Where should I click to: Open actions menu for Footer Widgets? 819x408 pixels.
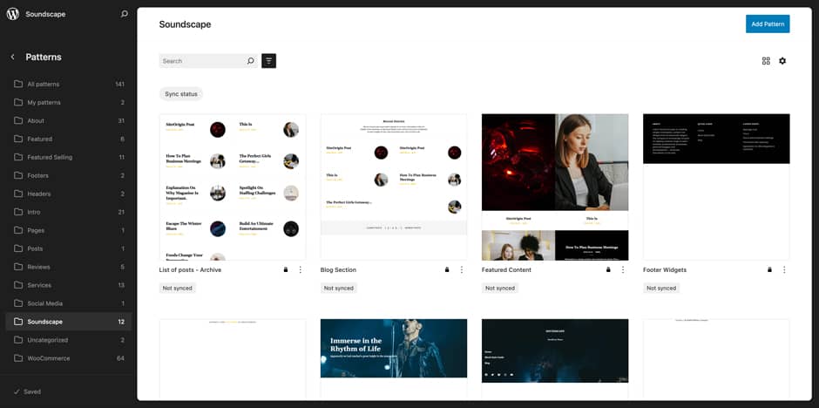point(784,270)
